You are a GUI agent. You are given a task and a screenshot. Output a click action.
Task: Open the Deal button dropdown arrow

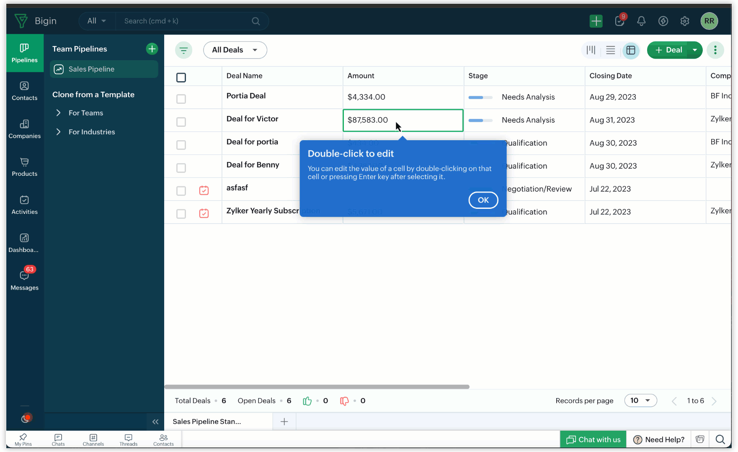pos(695,50)
